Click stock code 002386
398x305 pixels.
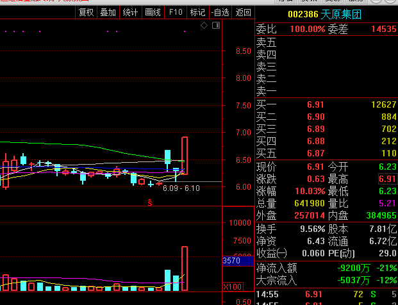303,14
